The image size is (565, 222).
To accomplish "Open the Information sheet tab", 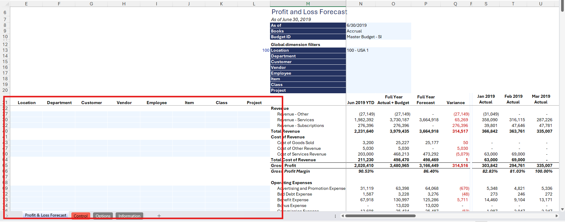I will (x=129, y=216).
